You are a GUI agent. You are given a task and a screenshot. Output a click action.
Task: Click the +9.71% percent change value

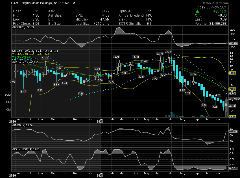point(220,11)
